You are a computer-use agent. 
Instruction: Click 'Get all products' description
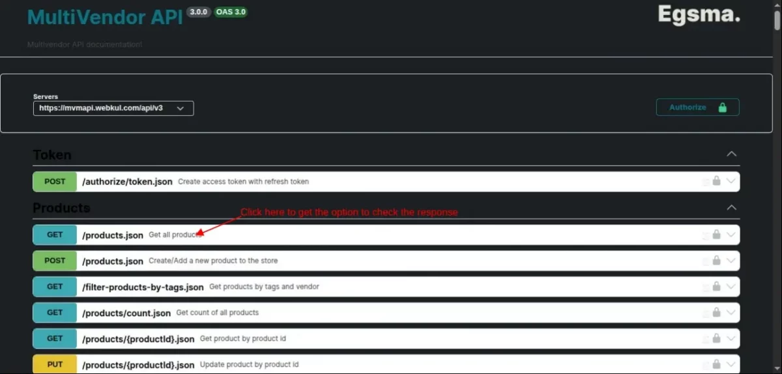(x=176, y=235)
